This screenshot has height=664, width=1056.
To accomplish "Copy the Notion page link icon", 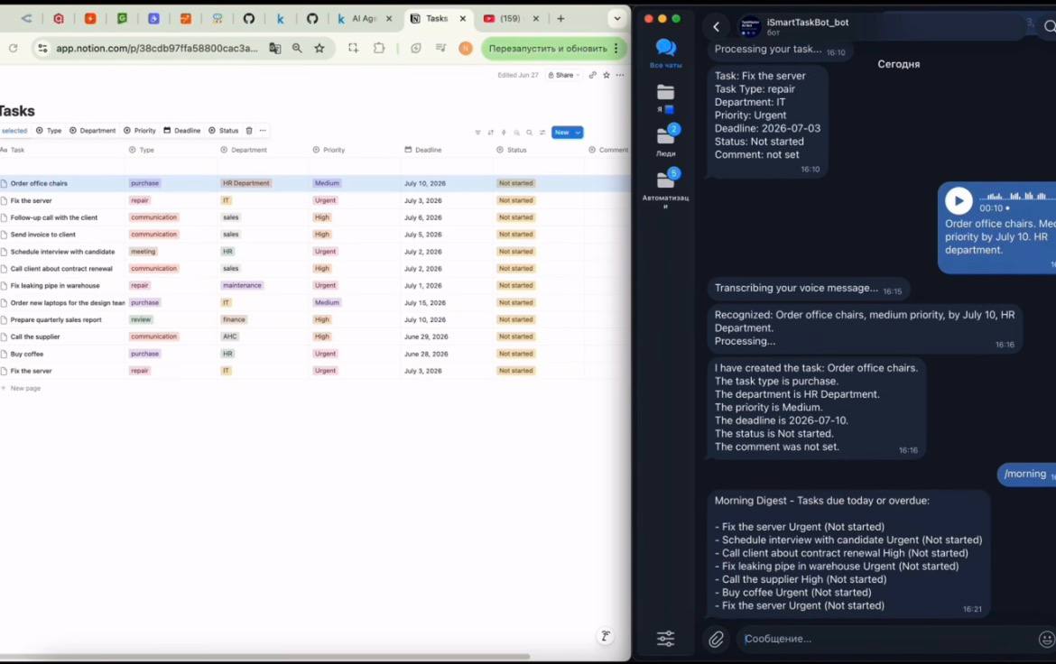I will coord(593,75).
